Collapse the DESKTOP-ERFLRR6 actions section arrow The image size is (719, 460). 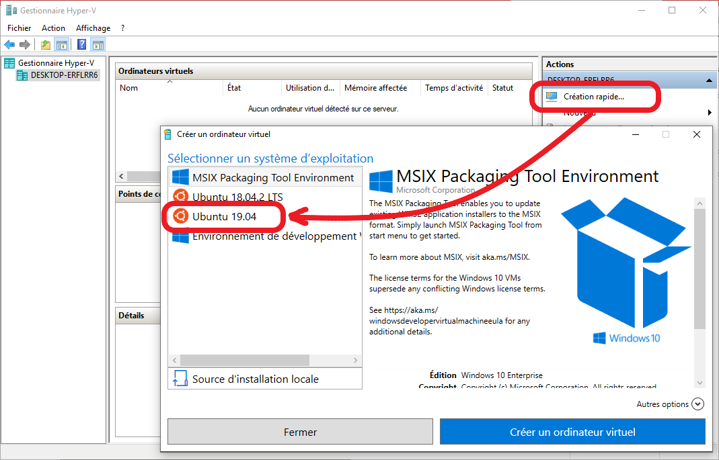[x=709, y=80]
